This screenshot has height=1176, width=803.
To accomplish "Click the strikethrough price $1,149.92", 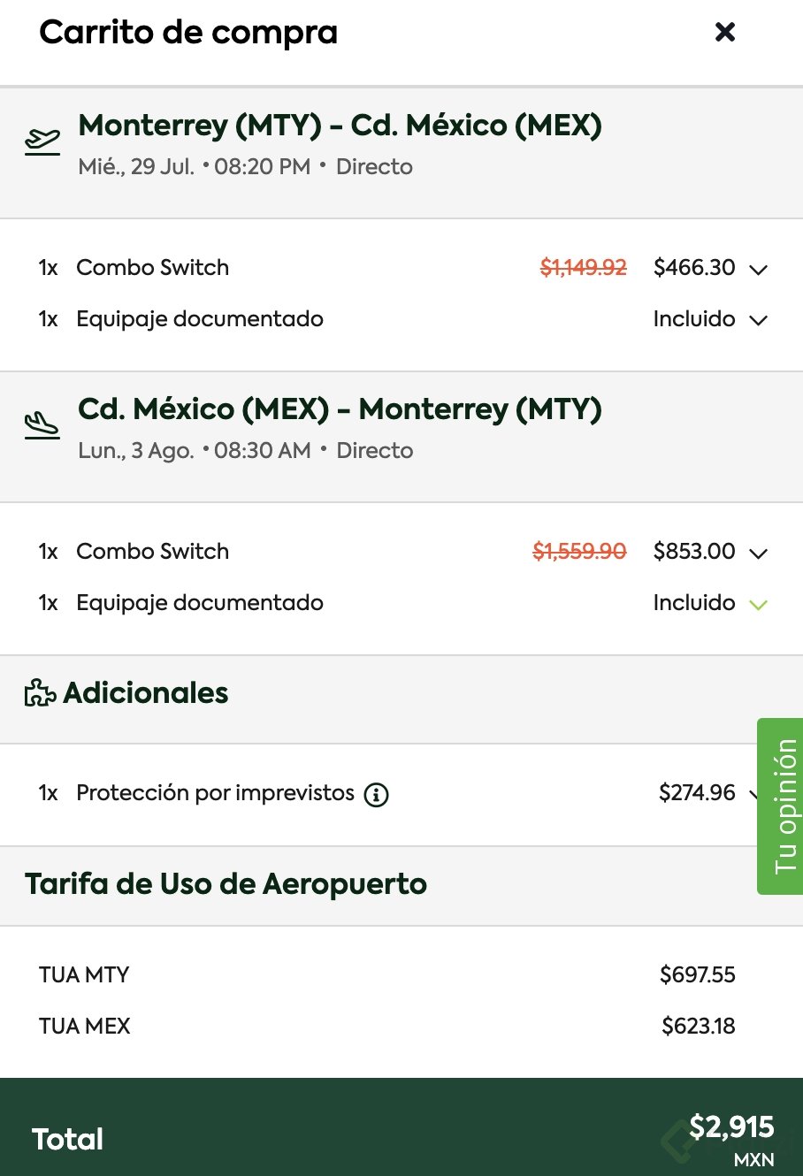I will (583, 268).
